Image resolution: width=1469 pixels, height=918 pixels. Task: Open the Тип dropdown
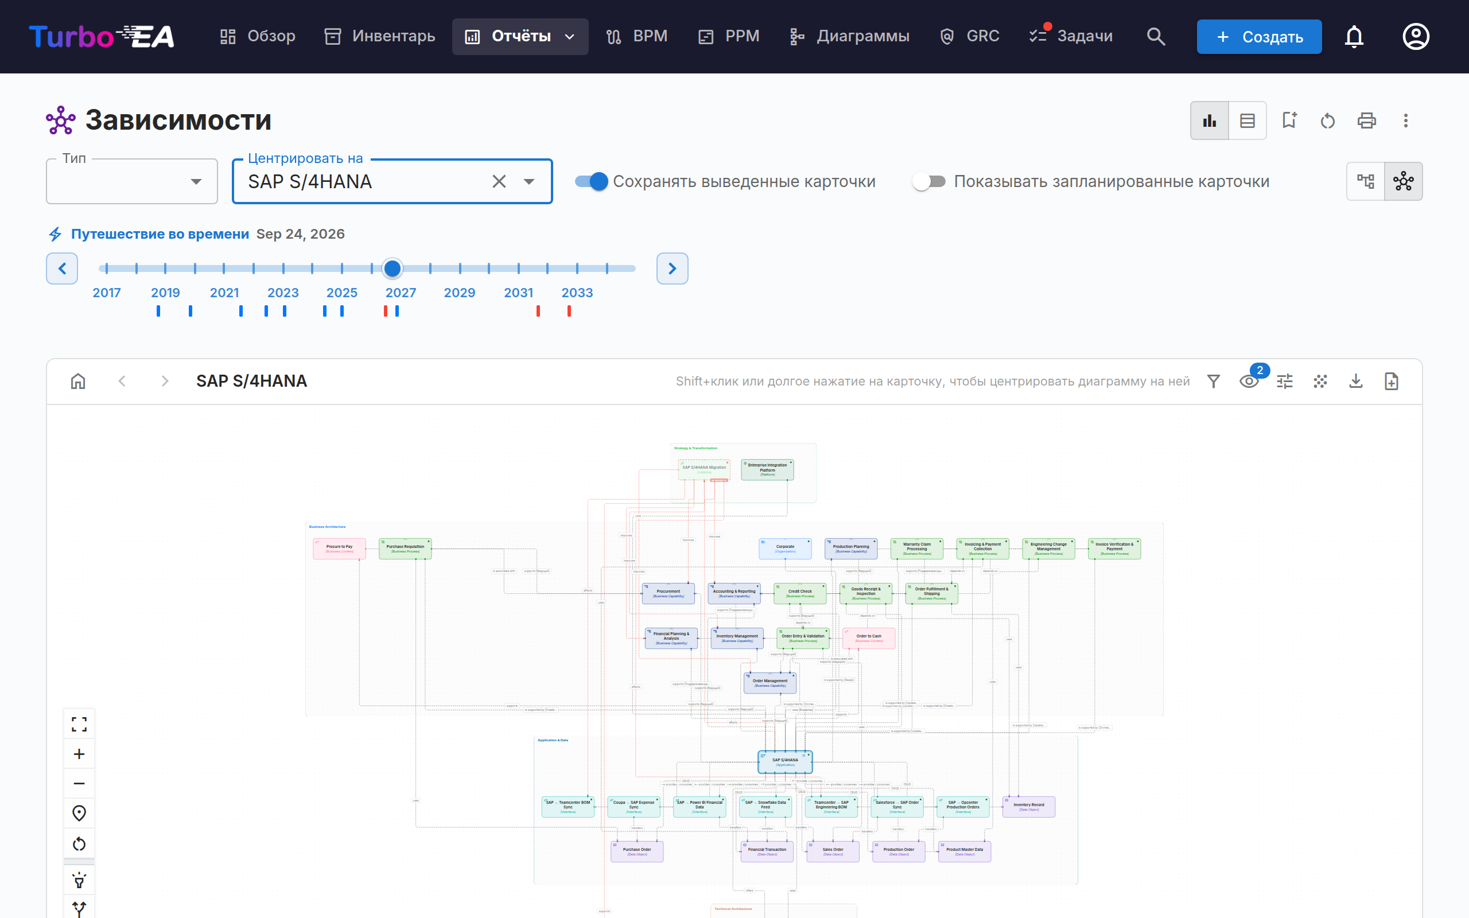pyautogui.click(x=132, y=181)
